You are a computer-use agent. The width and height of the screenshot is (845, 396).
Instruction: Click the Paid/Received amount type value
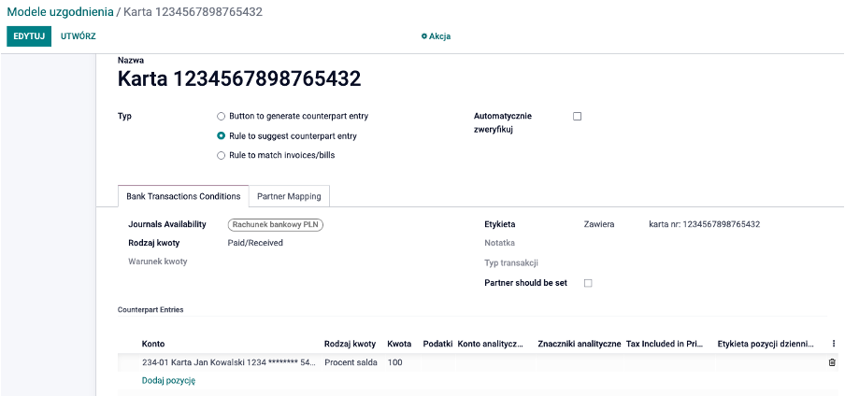[255, 243]
